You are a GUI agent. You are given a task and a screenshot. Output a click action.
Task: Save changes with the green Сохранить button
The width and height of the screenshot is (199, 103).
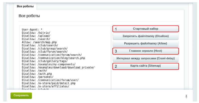point(21,95)
